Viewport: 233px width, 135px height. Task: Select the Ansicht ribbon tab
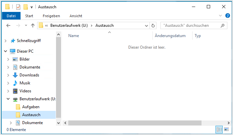pyautogui.click(x=76, y=16)
